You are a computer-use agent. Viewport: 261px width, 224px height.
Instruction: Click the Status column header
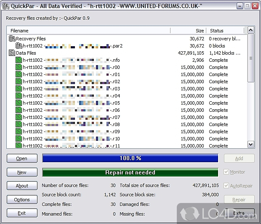[225, 31]
